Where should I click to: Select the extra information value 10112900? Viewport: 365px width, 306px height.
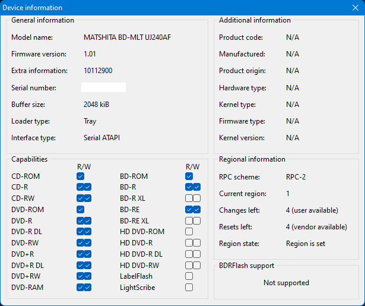point(98,71)
